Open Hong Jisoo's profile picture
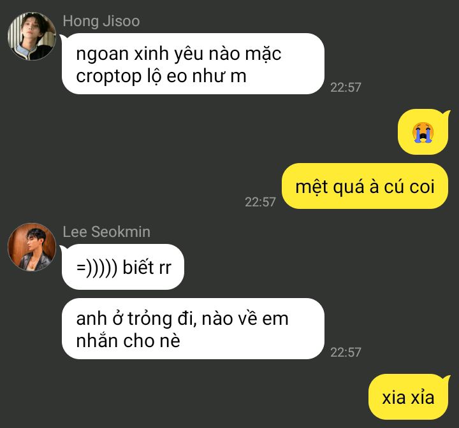The image size is (459, 428). point(32,36)
